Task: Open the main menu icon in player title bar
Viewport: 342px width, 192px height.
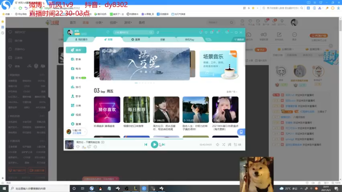Action: (218, 32)
